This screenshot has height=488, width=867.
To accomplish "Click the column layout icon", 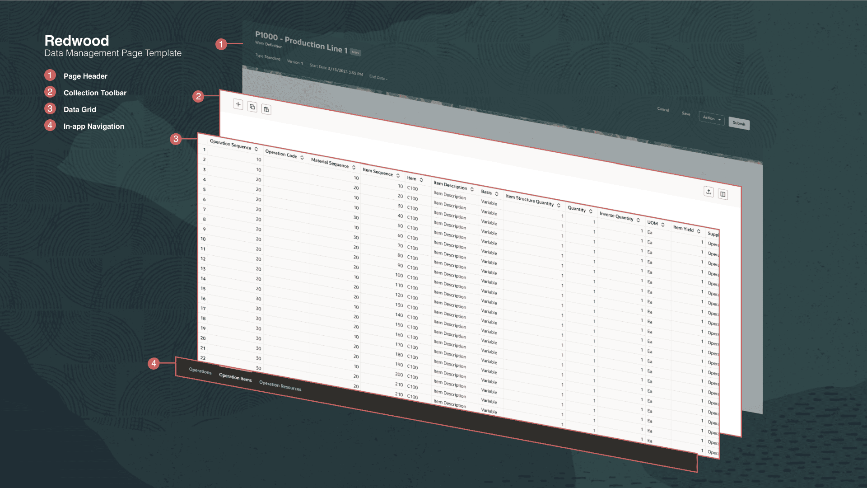I will (723, 194).
